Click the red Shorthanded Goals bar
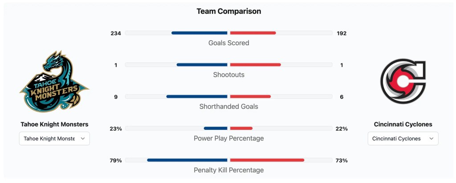Viewport: 456px width, 183px height. pos(250,97)
